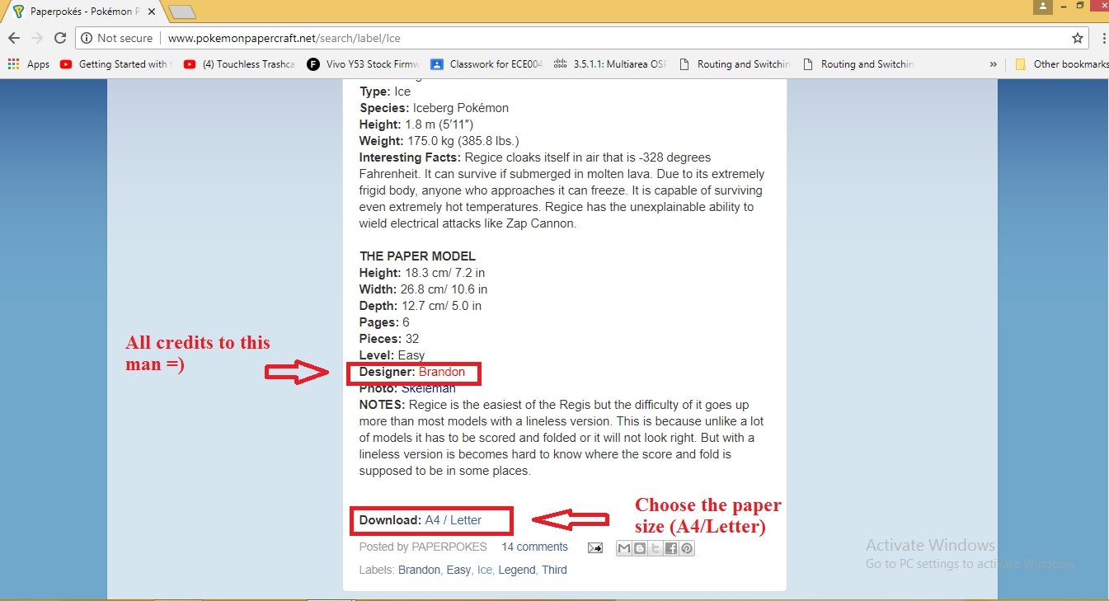Open the Designer Brandon link
The height and width of the screenshot is (601, 1109).
click(x=442, y=372)
